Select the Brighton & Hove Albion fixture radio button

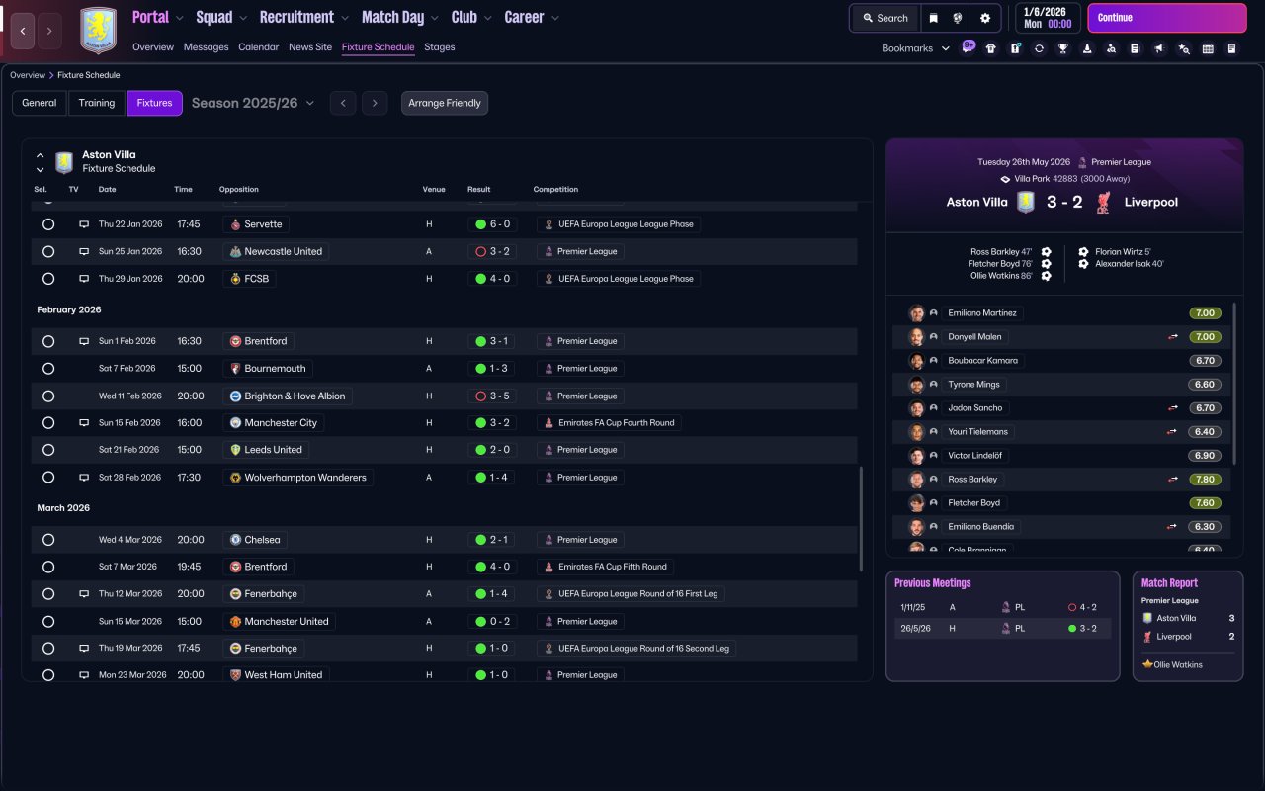[48, 396]
